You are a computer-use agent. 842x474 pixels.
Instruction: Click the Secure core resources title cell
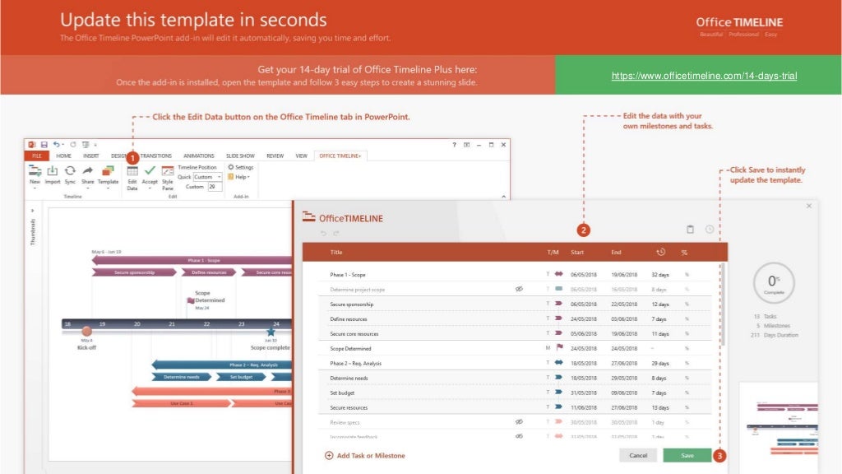[x=354, y=334]
